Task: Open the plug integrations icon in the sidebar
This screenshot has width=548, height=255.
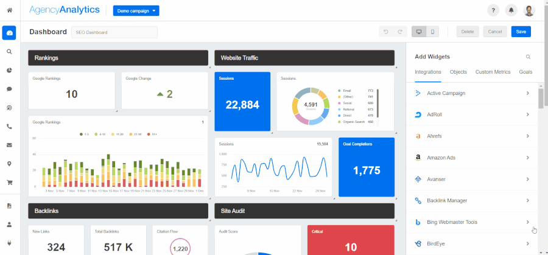Action: click(9, 243)
